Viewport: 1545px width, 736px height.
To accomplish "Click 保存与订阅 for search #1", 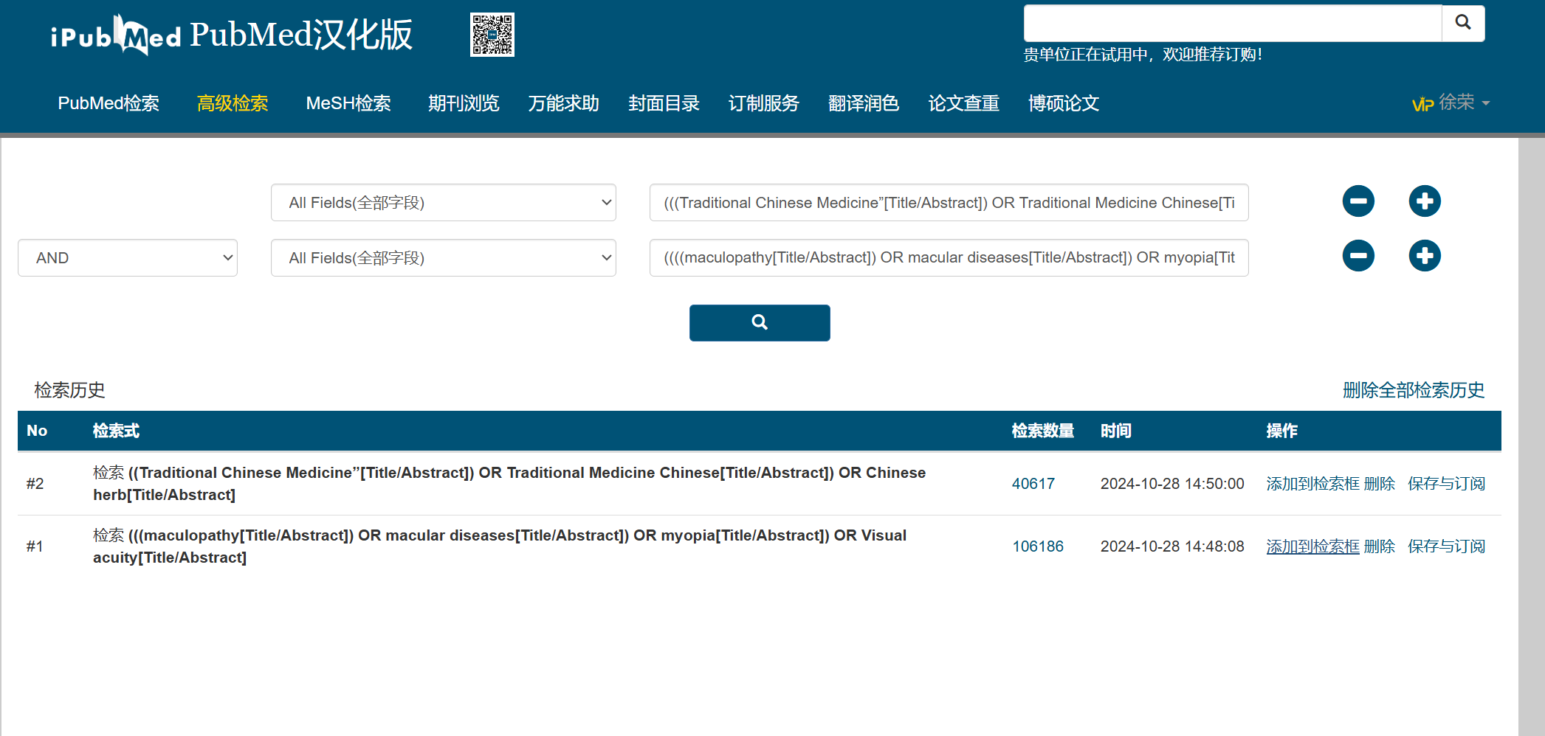I will pos(1446,546).
